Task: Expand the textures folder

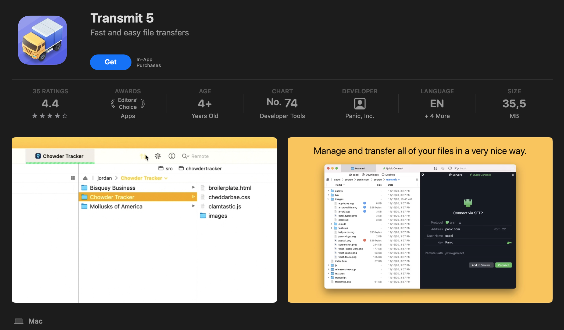Action: coord(328,274)
